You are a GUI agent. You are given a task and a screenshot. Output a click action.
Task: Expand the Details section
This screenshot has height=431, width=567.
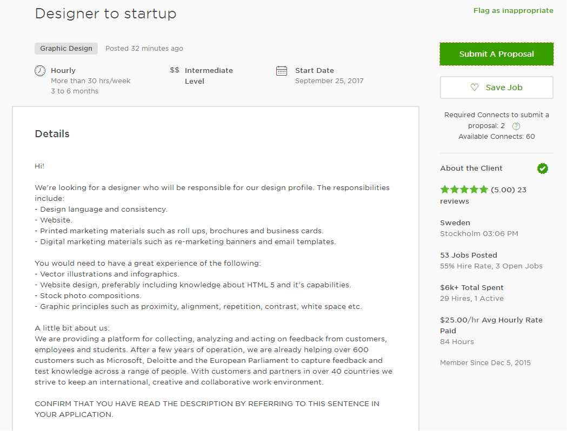pyautogui.click(x=52, y=134)
